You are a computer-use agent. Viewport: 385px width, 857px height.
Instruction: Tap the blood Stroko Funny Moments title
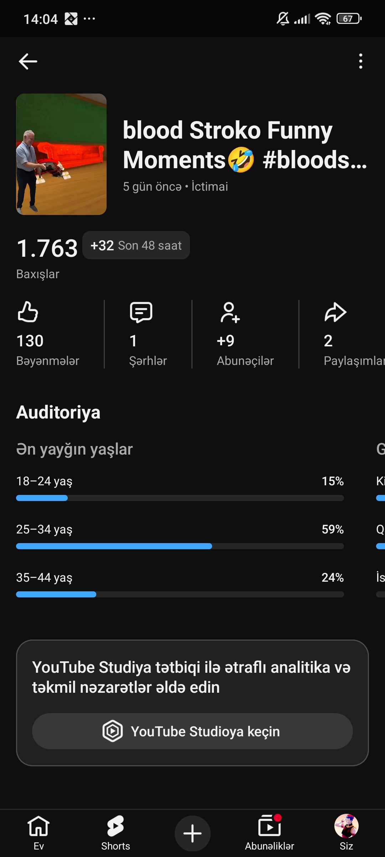point(245,145)
